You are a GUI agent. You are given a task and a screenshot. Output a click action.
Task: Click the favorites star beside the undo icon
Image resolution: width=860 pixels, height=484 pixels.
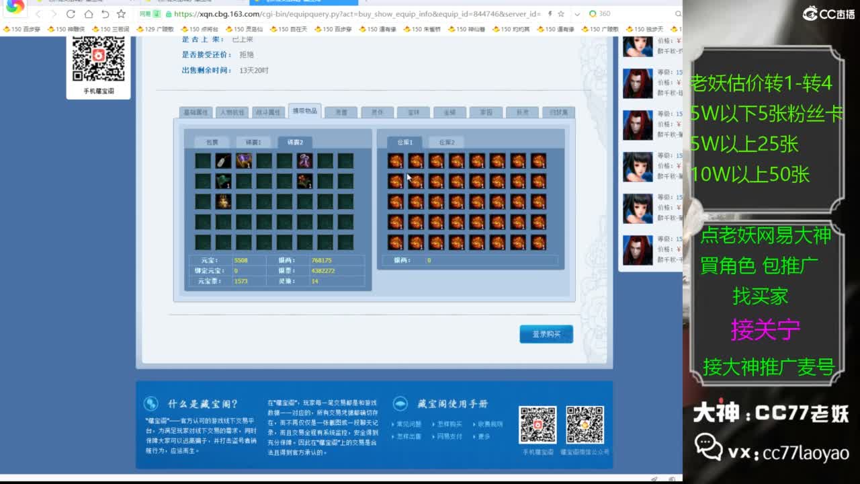[121, 13]
